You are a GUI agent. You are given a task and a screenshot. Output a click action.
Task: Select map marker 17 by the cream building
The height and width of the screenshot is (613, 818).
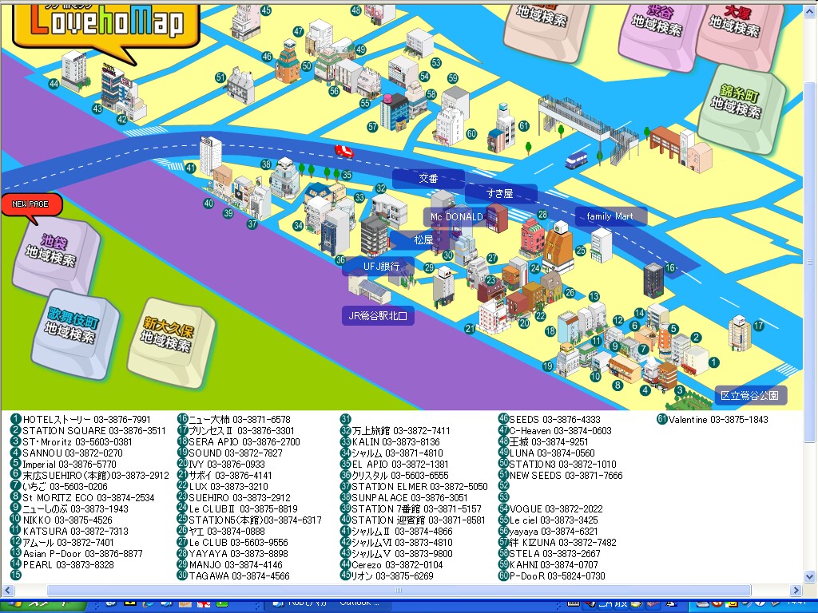tap(759, 326)
